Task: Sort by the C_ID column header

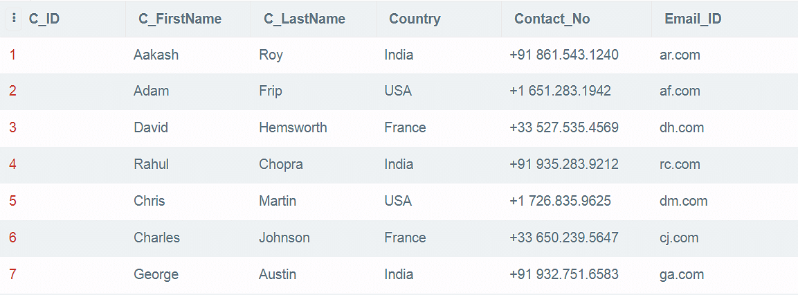Action: click(44, 19)
